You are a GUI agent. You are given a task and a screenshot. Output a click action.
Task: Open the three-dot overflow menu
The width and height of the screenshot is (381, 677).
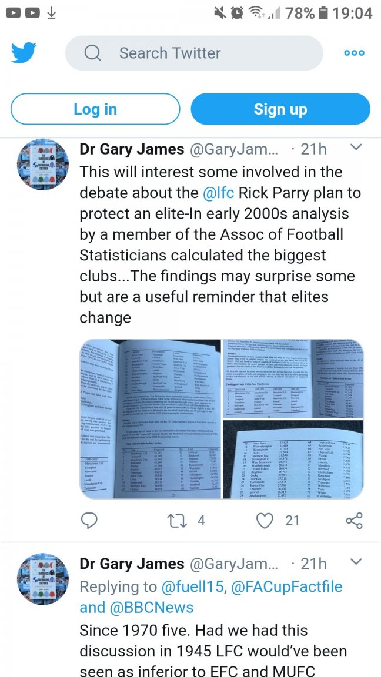point(354,53)
